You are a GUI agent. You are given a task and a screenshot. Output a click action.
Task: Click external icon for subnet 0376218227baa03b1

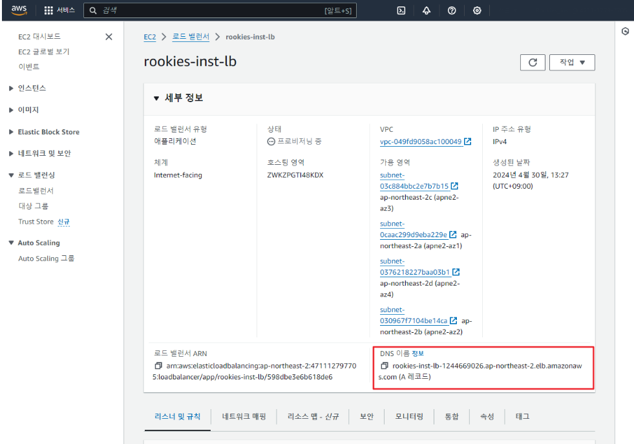pos(456,272)
